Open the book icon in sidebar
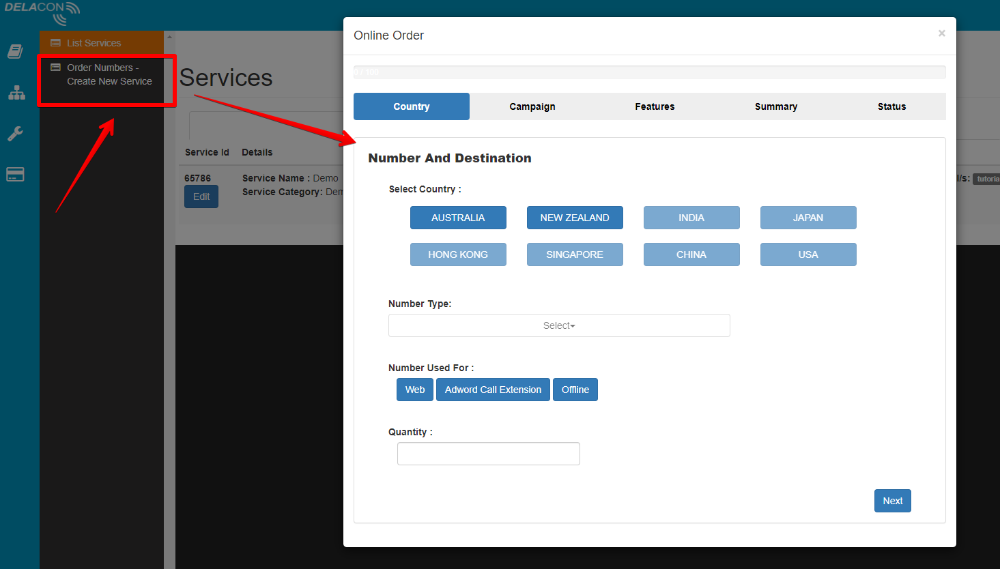The image size is (1000, 569). coord(15,51)
